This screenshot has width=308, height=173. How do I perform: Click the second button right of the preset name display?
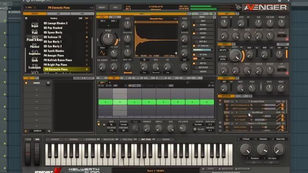coord(115,8)
